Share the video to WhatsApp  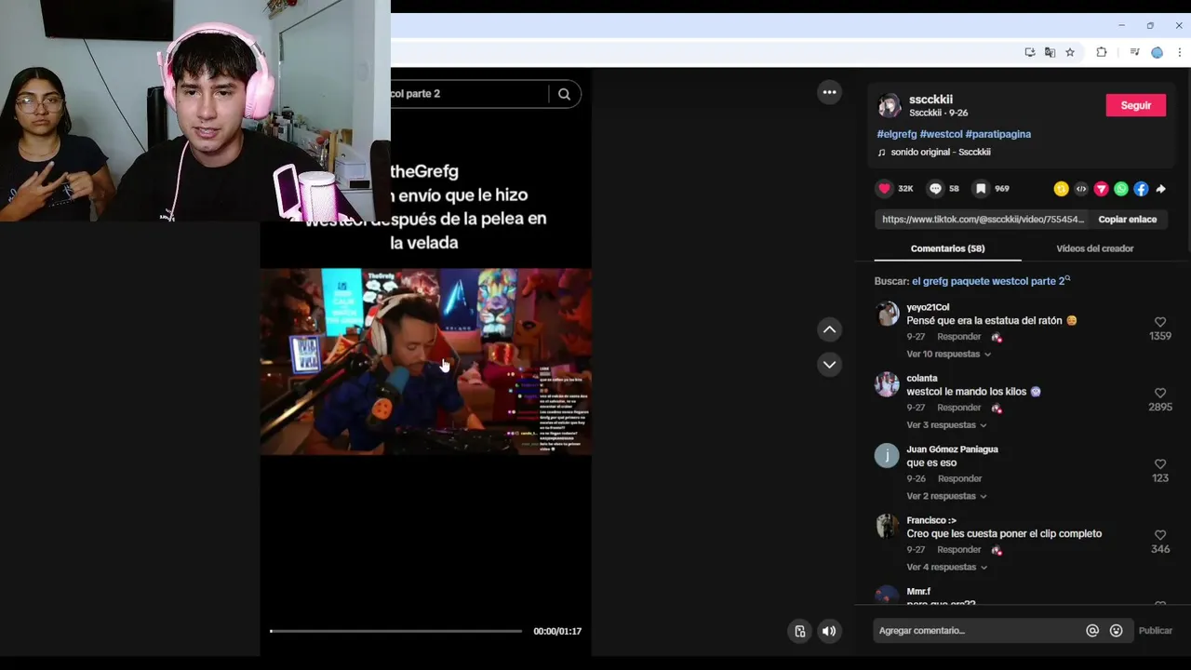pyautogui.click(x=1120, y=189)
